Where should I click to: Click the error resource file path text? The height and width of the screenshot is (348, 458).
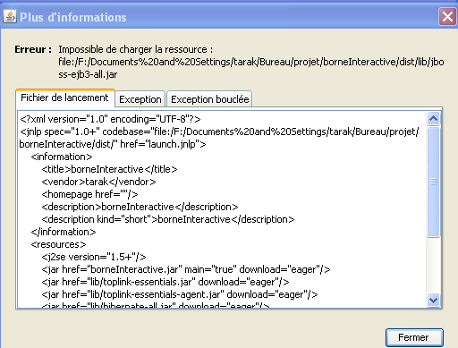(251, 68)
